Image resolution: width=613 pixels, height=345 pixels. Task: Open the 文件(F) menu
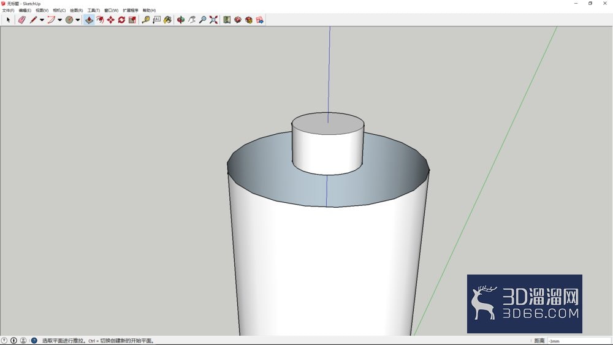click(8, 10)
